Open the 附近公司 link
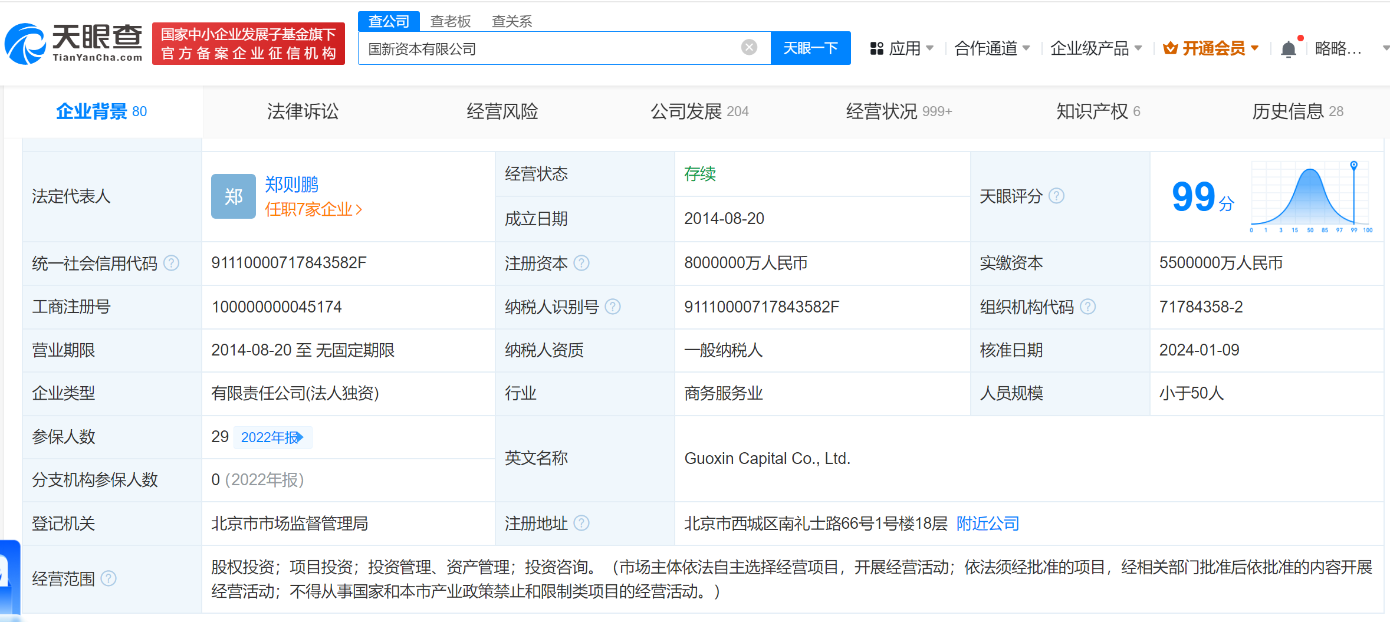Viewport: 1390px width, 622px height. [988, 524]
